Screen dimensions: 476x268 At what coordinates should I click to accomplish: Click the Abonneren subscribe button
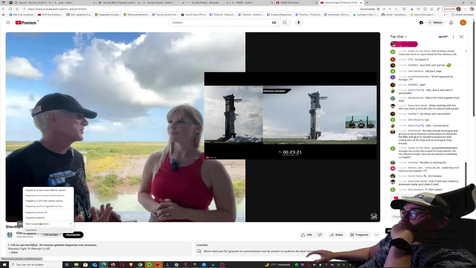[x=73, y=235]
